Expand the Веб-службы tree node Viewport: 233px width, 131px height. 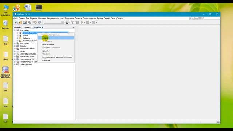tap(15, 43)
